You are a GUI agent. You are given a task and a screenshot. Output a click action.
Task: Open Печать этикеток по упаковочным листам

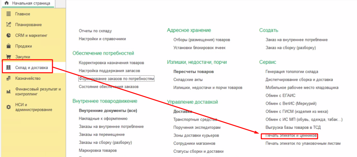click(x=303, y=143)
